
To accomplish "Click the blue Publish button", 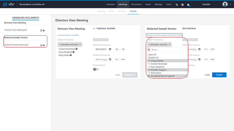I will click(x=219, y=75).
